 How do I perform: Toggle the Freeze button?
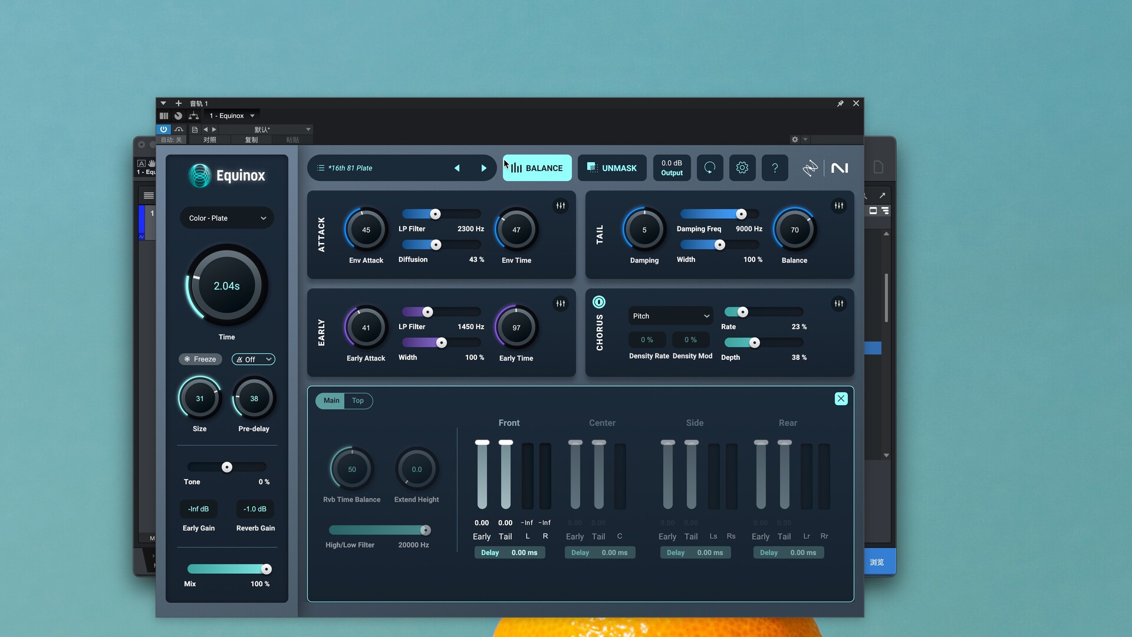[200, 359]
